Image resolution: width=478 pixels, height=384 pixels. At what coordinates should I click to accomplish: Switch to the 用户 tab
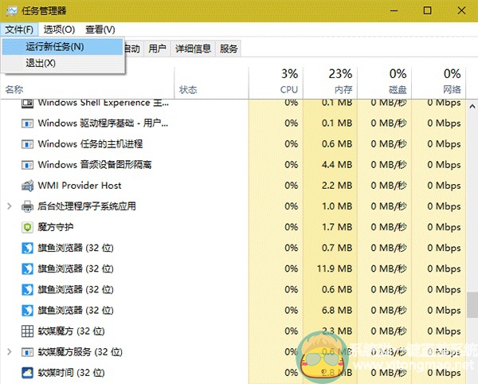[157, 49]
